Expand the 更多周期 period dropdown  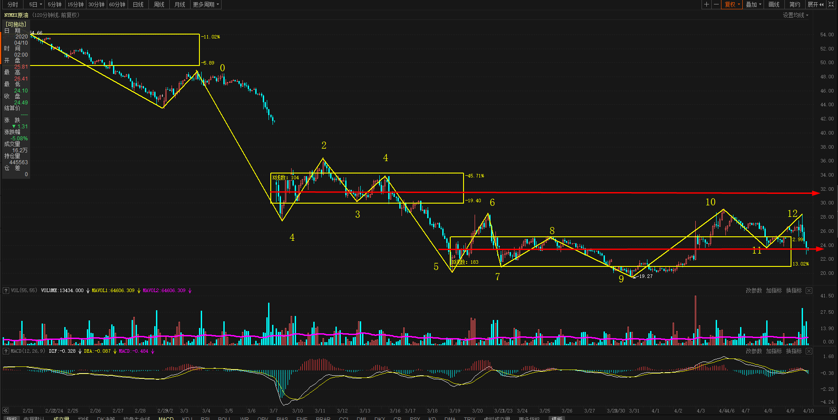[206, 4]
